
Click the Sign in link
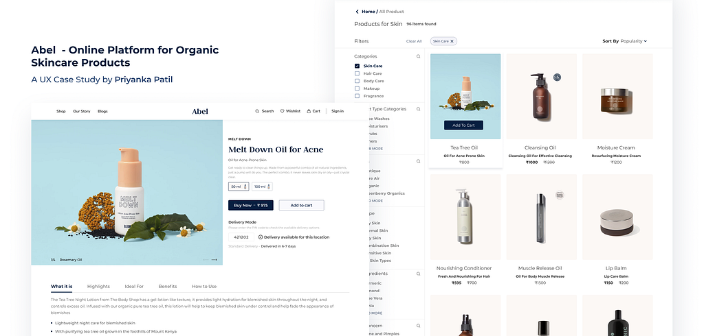338,111
